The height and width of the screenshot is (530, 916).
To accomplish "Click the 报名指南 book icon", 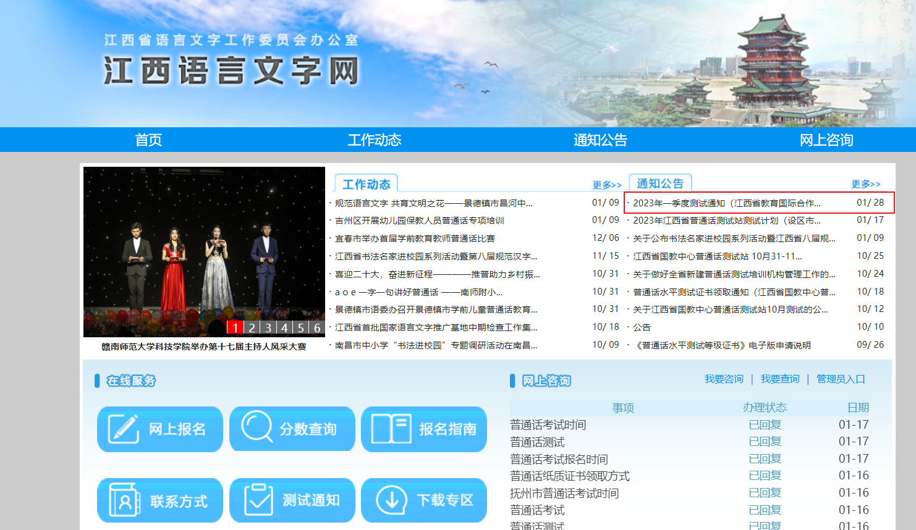I will (x=391, y=429).
